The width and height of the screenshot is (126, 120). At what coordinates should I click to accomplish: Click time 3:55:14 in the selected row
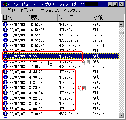click(x=36, y=56)
